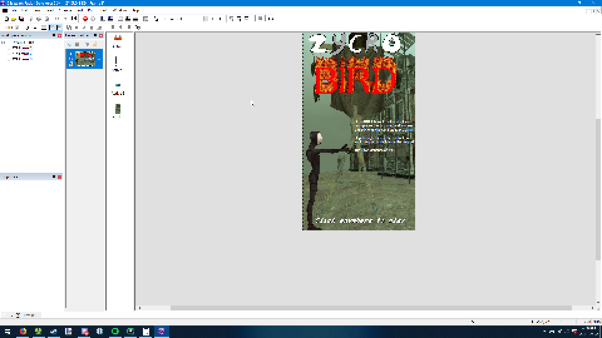This screenshot has height=338, width=602.
Task: Collapse the application root tree node
Action: pyautogui.click(x=3, y=43)
